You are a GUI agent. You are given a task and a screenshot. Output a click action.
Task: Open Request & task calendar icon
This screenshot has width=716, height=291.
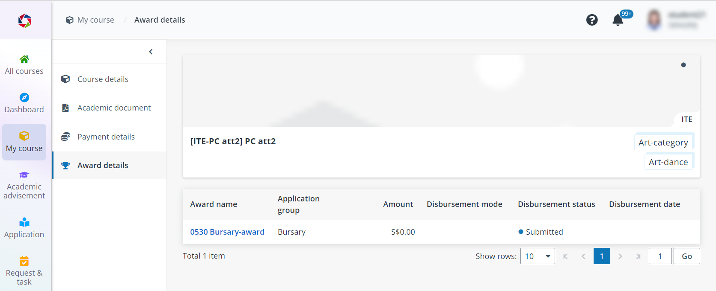coord(24,261)
